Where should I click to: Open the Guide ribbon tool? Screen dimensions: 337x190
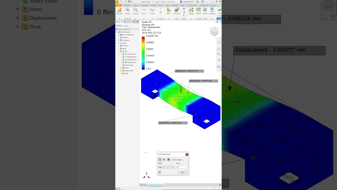click(205, 11)
